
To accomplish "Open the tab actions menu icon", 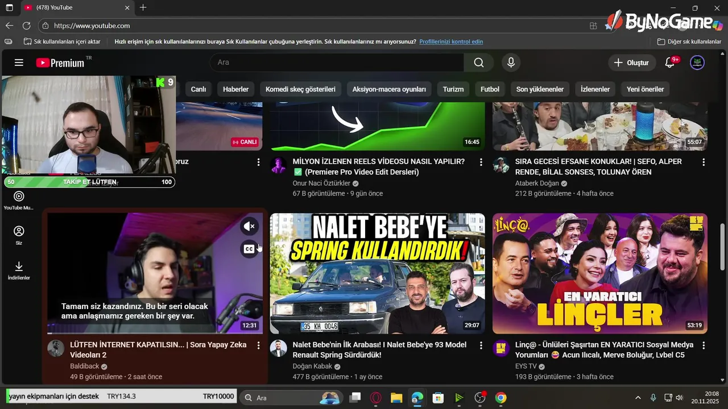I will click(9, 8).
